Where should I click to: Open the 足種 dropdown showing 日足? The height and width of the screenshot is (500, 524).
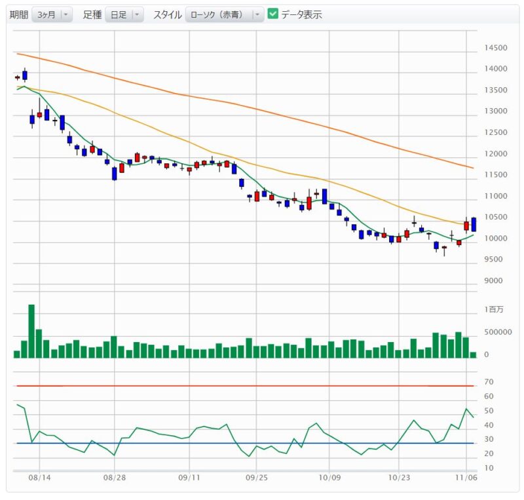124,14
